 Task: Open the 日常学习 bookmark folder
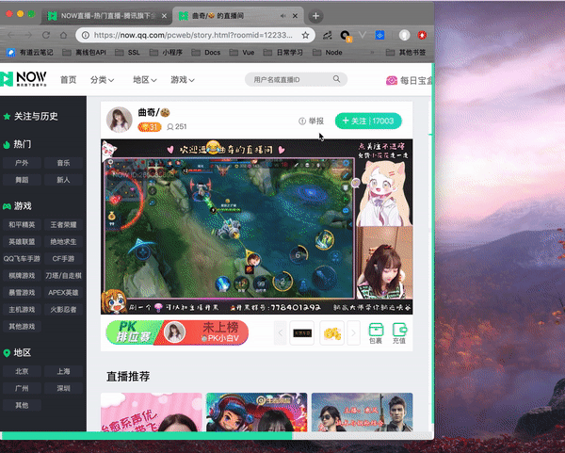point(283,52)
